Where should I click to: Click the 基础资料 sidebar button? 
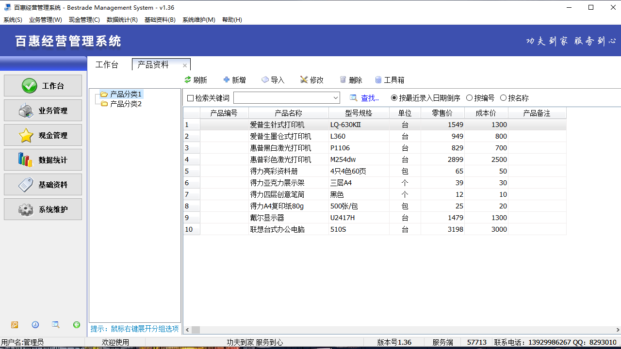[x=43, y=184]
